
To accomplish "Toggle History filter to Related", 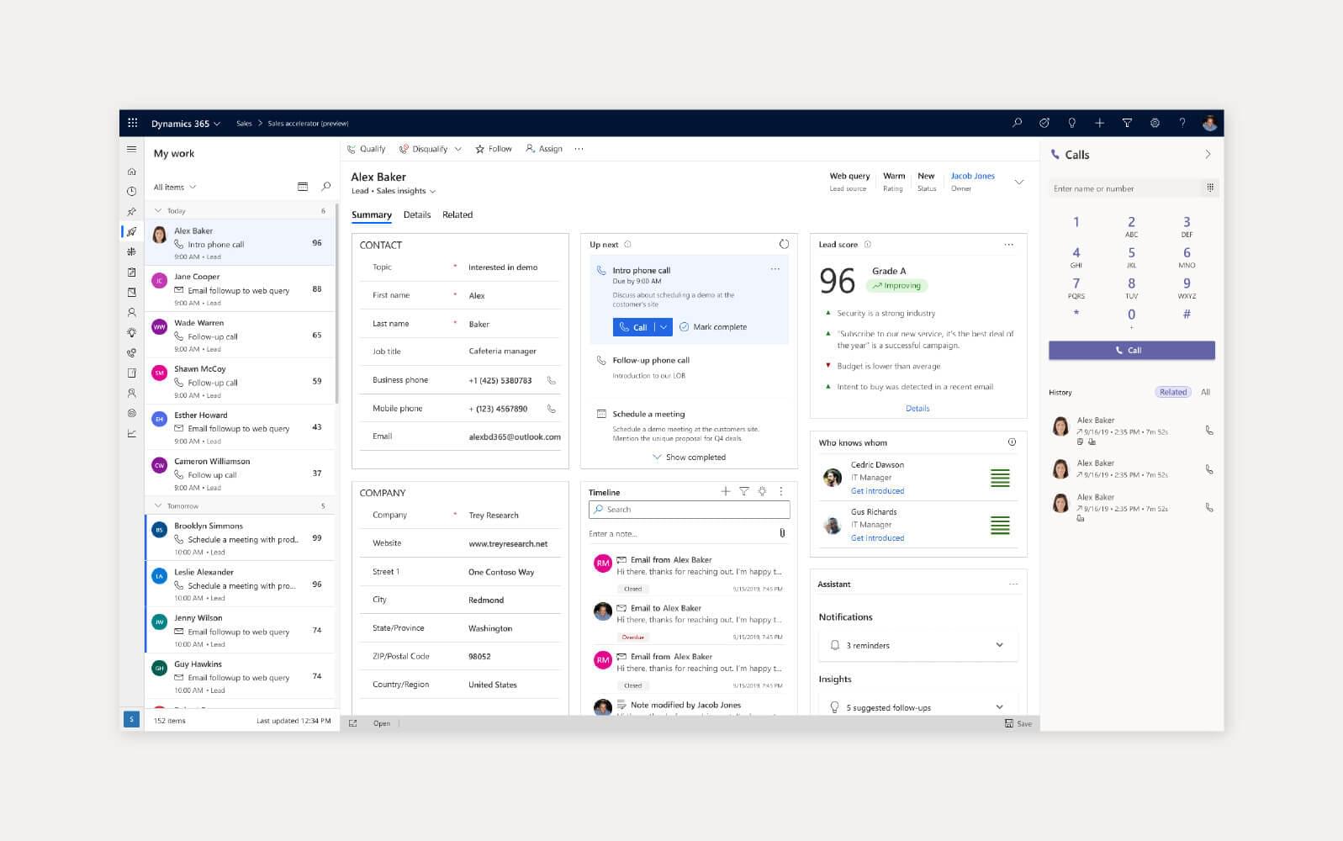I will click(x=1172, y=392).
